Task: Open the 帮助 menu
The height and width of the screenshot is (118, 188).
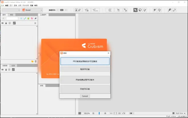Action: pyautogui.click(x=36, y=5)
